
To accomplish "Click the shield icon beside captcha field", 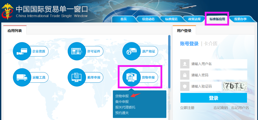I will (x=185, y=86).
